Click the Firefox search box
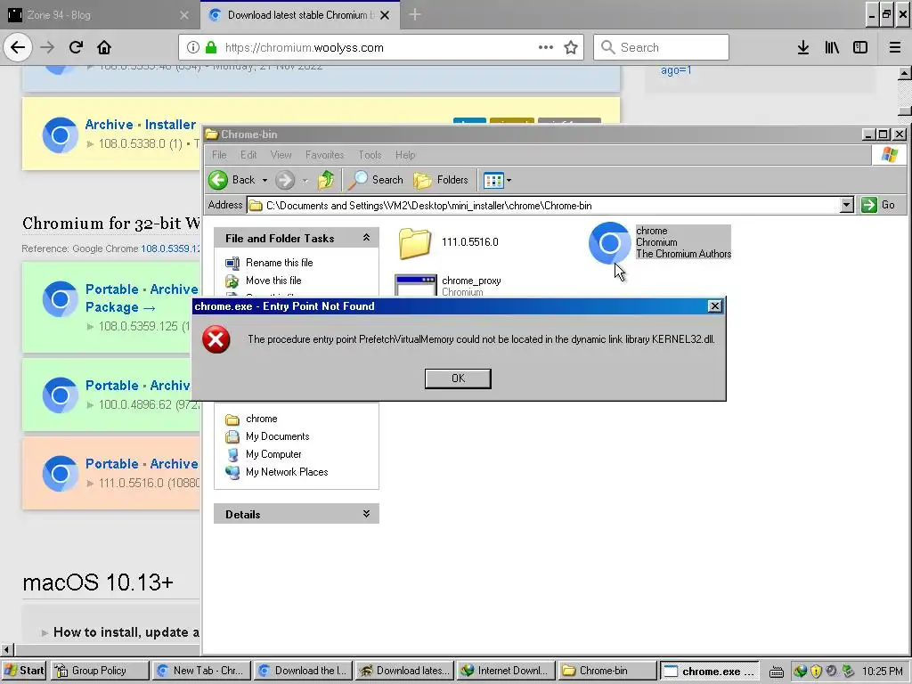 pyautogui.click(x=662, y=47)
